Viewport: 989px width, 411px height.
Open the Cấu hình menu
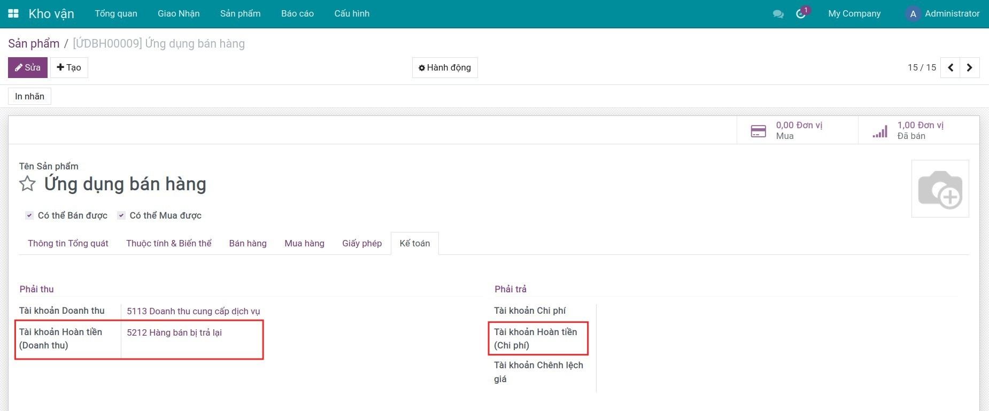pos(352,13)
